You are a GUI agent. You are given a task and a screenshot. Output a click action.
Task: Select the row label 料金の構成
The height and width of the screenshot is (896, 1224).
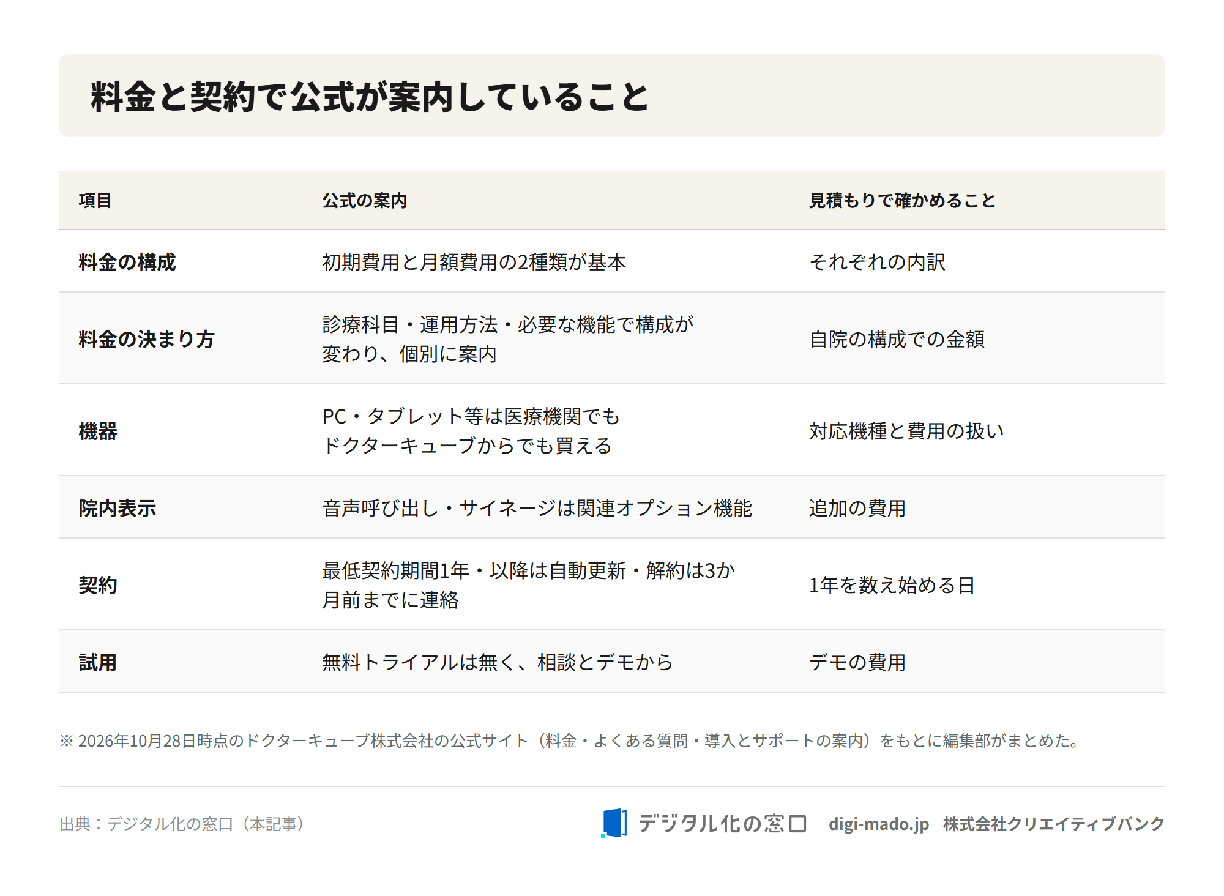tap(127, 262)
